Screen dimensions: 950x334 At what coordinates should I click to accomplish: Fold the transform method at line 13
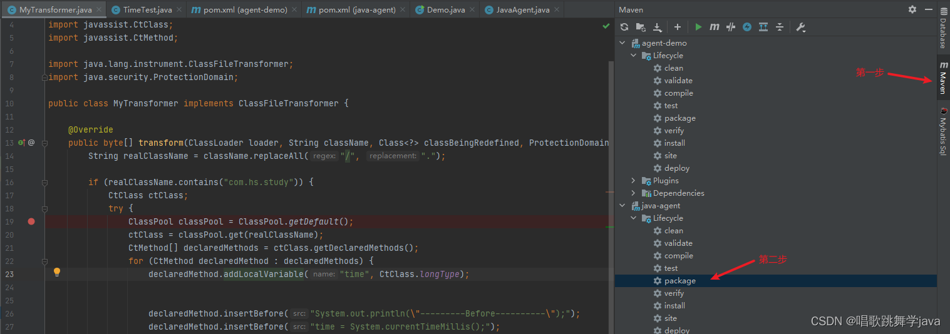[44, 143]
